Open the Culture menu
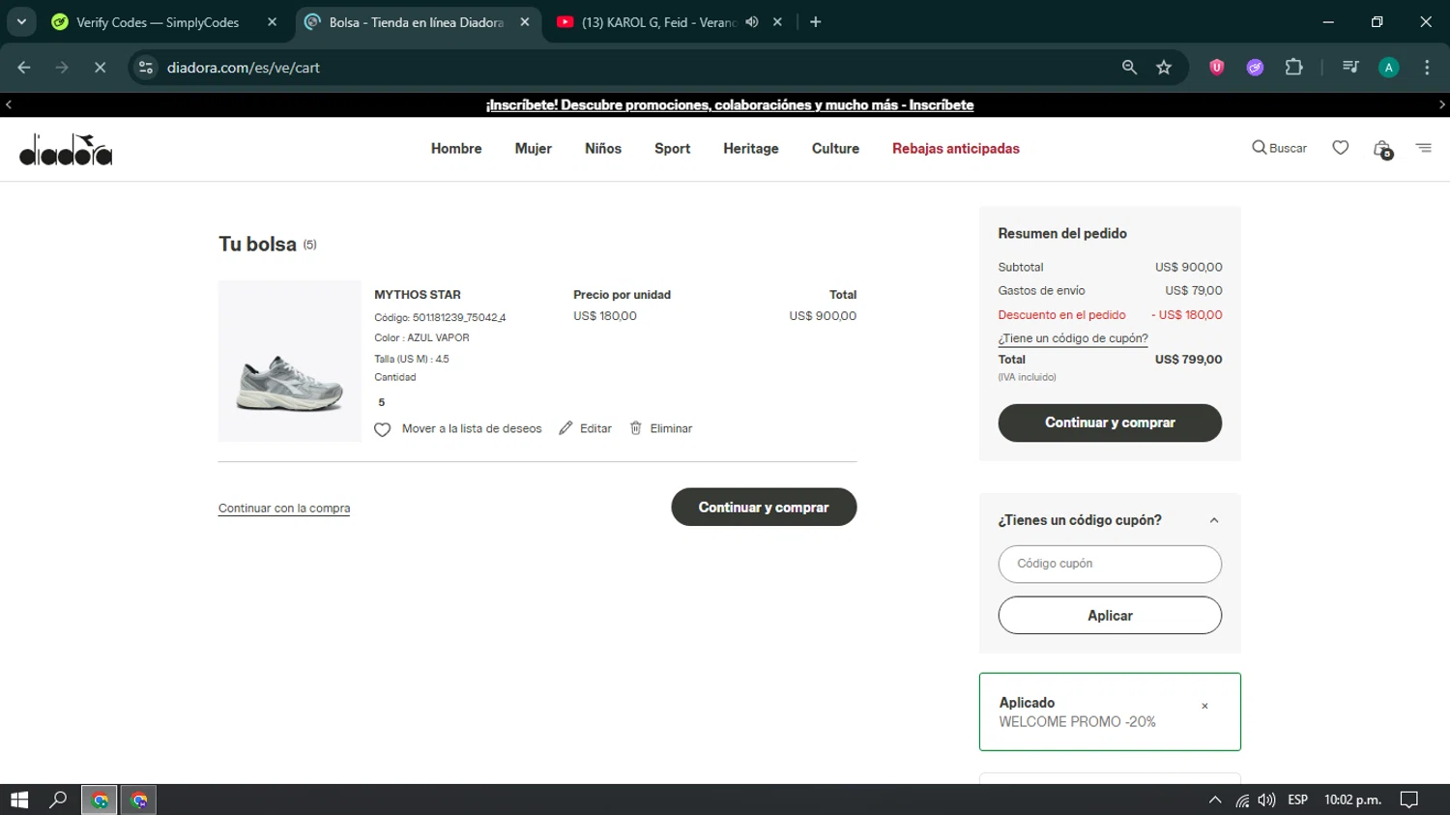The image size is (1450, 815). point(835,149)
